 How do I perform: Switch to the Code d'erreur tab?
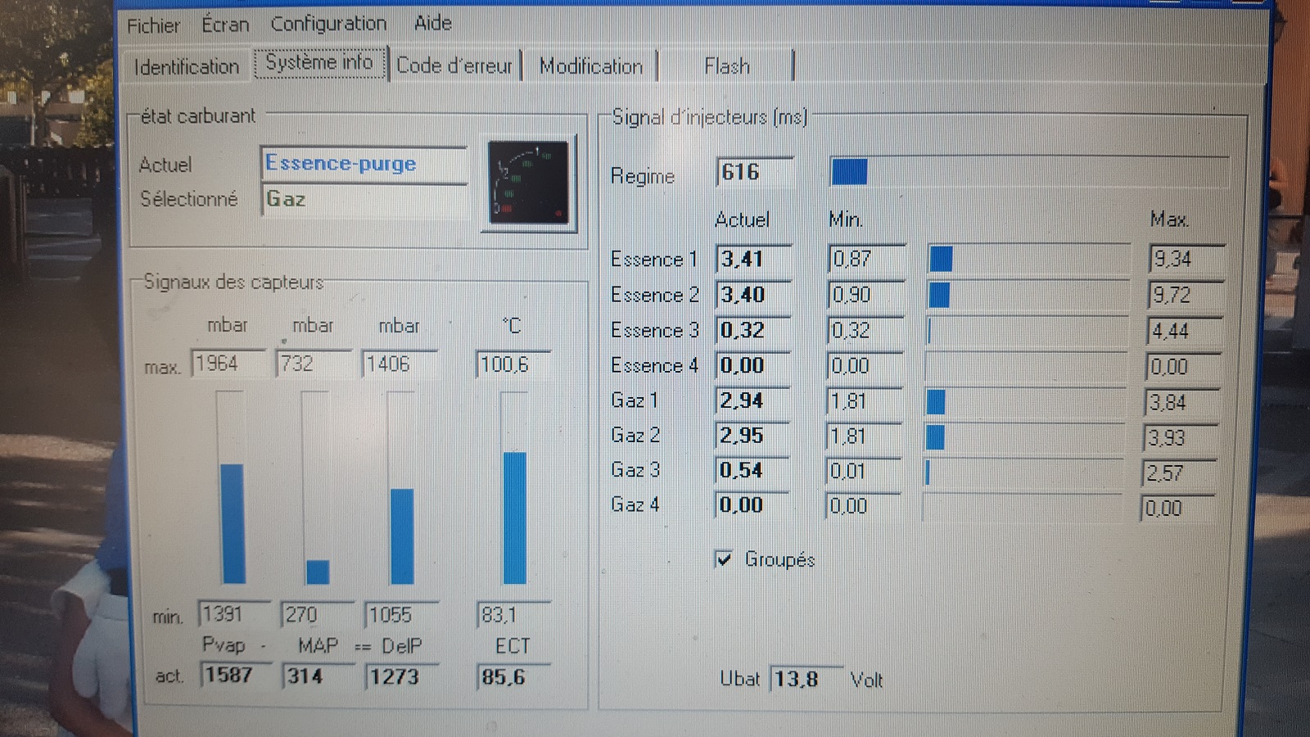click(x=454, y=66)
